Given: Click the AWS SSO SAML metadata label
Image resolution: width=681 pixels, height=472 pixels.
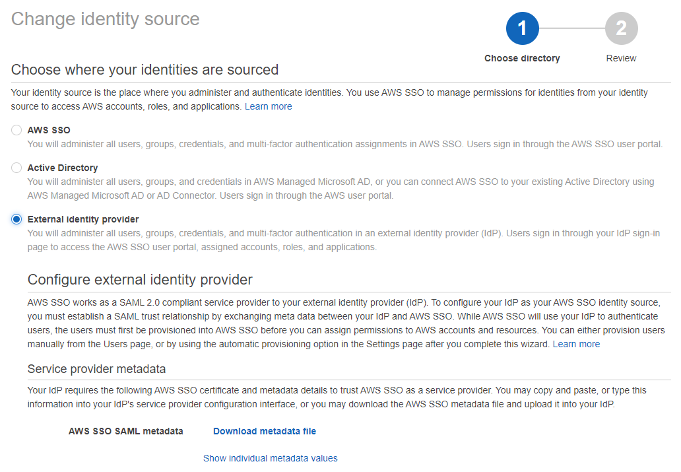Looking at the screenshot, I should [126, 431].
